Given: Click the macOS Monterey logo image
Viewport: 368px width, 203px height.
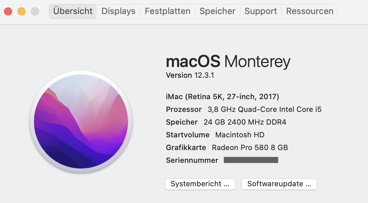Looking at the screenshot, I should pyautogui.click(x=81, y=122).
